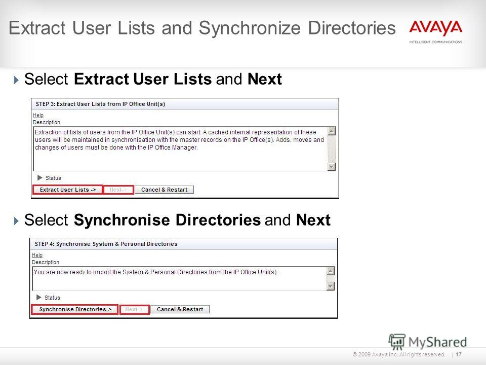Image resolution: width=486 pixels, height=365 pixels.
Task: Click the 'Description' label in Step 4 panel
Action: 46,262
